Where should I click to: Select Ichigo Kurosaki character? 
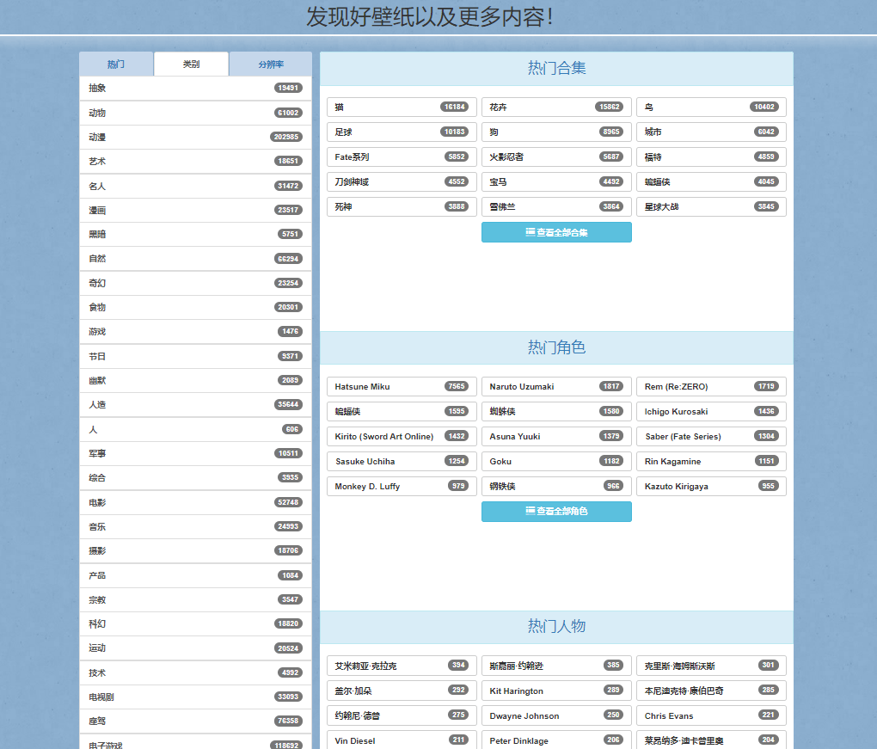711,411
